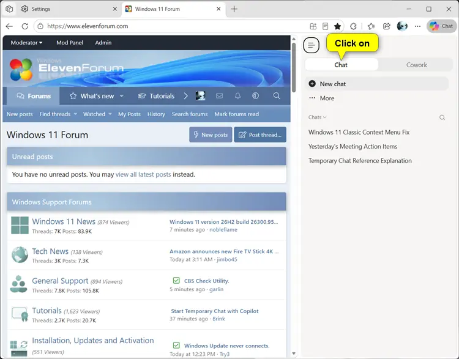The image size is (459, 359).
Task: Open the forum search magnifier icon
Action: coord(277,95)
